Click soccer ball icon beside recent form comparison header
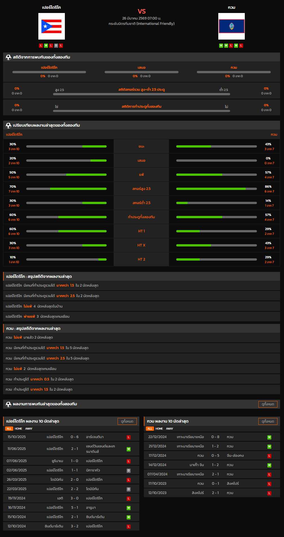 (x=8, y=125)
